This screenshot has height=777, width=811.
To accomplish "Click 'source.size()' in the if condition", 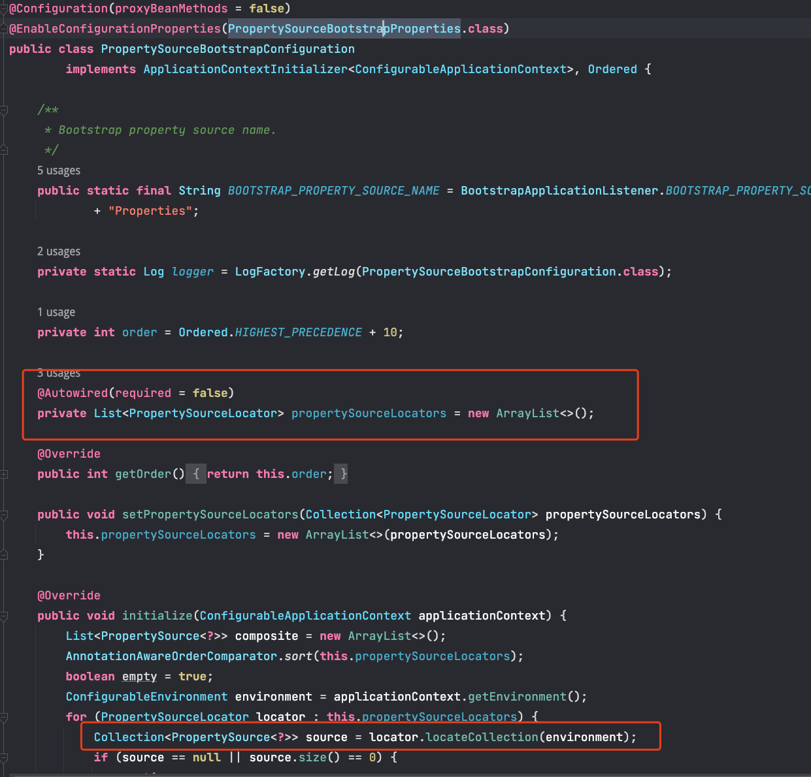I will click(295, 757).
